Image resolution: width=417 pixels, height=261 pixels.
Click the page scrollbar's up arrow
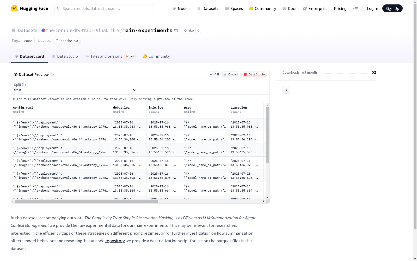coord(415,2)
